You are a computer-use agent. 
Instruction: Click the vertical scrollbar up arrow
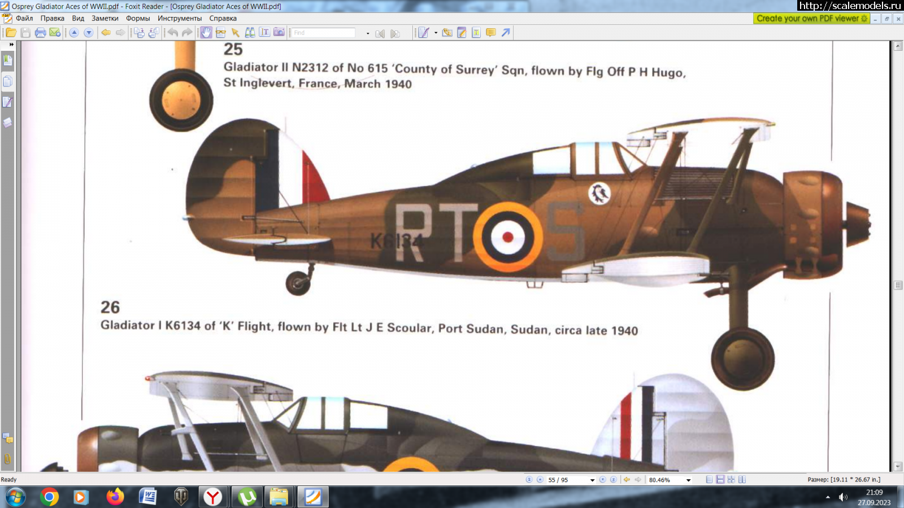898,46
